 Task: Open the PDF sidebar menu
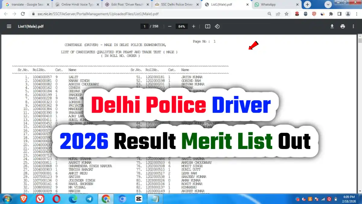[9, 26]
